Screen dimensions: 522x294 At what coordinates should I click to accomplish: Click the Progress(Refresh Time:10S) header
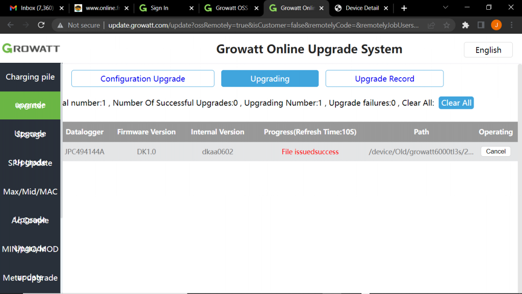click(x=310, y=132)
